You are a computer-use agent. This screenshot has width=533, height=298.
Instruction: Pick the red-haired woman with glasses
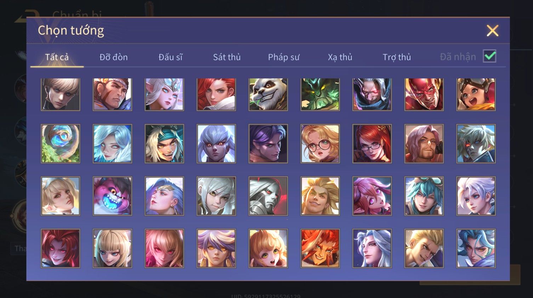pyautogui.click(x=372, y=143)
